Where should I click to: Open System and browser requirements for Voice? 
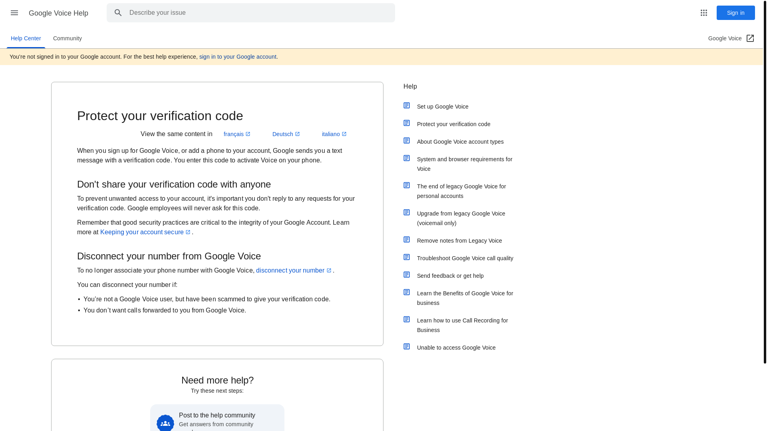pyautogui.click(x=465, y=164)
